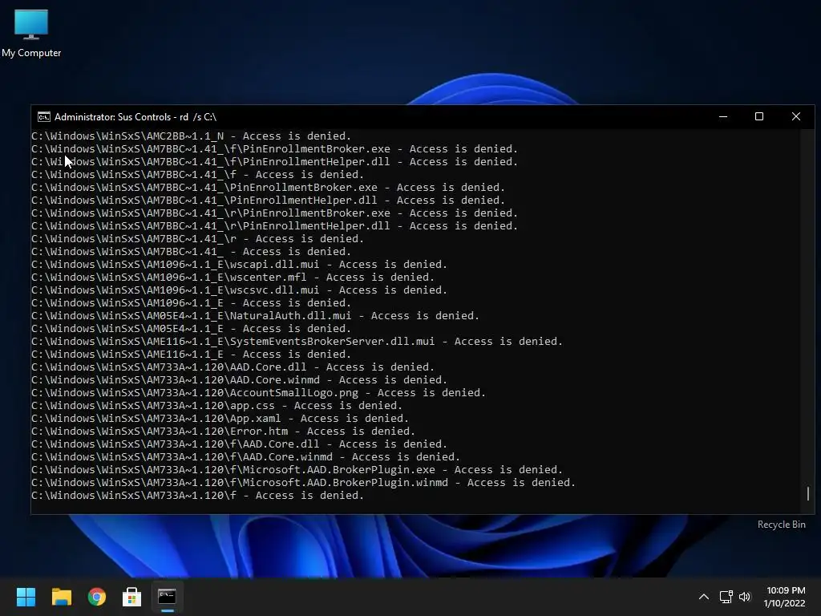The image size is (821, 616).
Task: Click the line with 'wscapi.dll.mui'
Action: point(239,265)
